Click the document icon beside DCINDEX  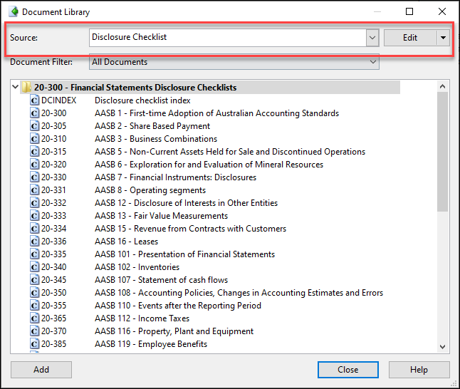click(34, 100)
